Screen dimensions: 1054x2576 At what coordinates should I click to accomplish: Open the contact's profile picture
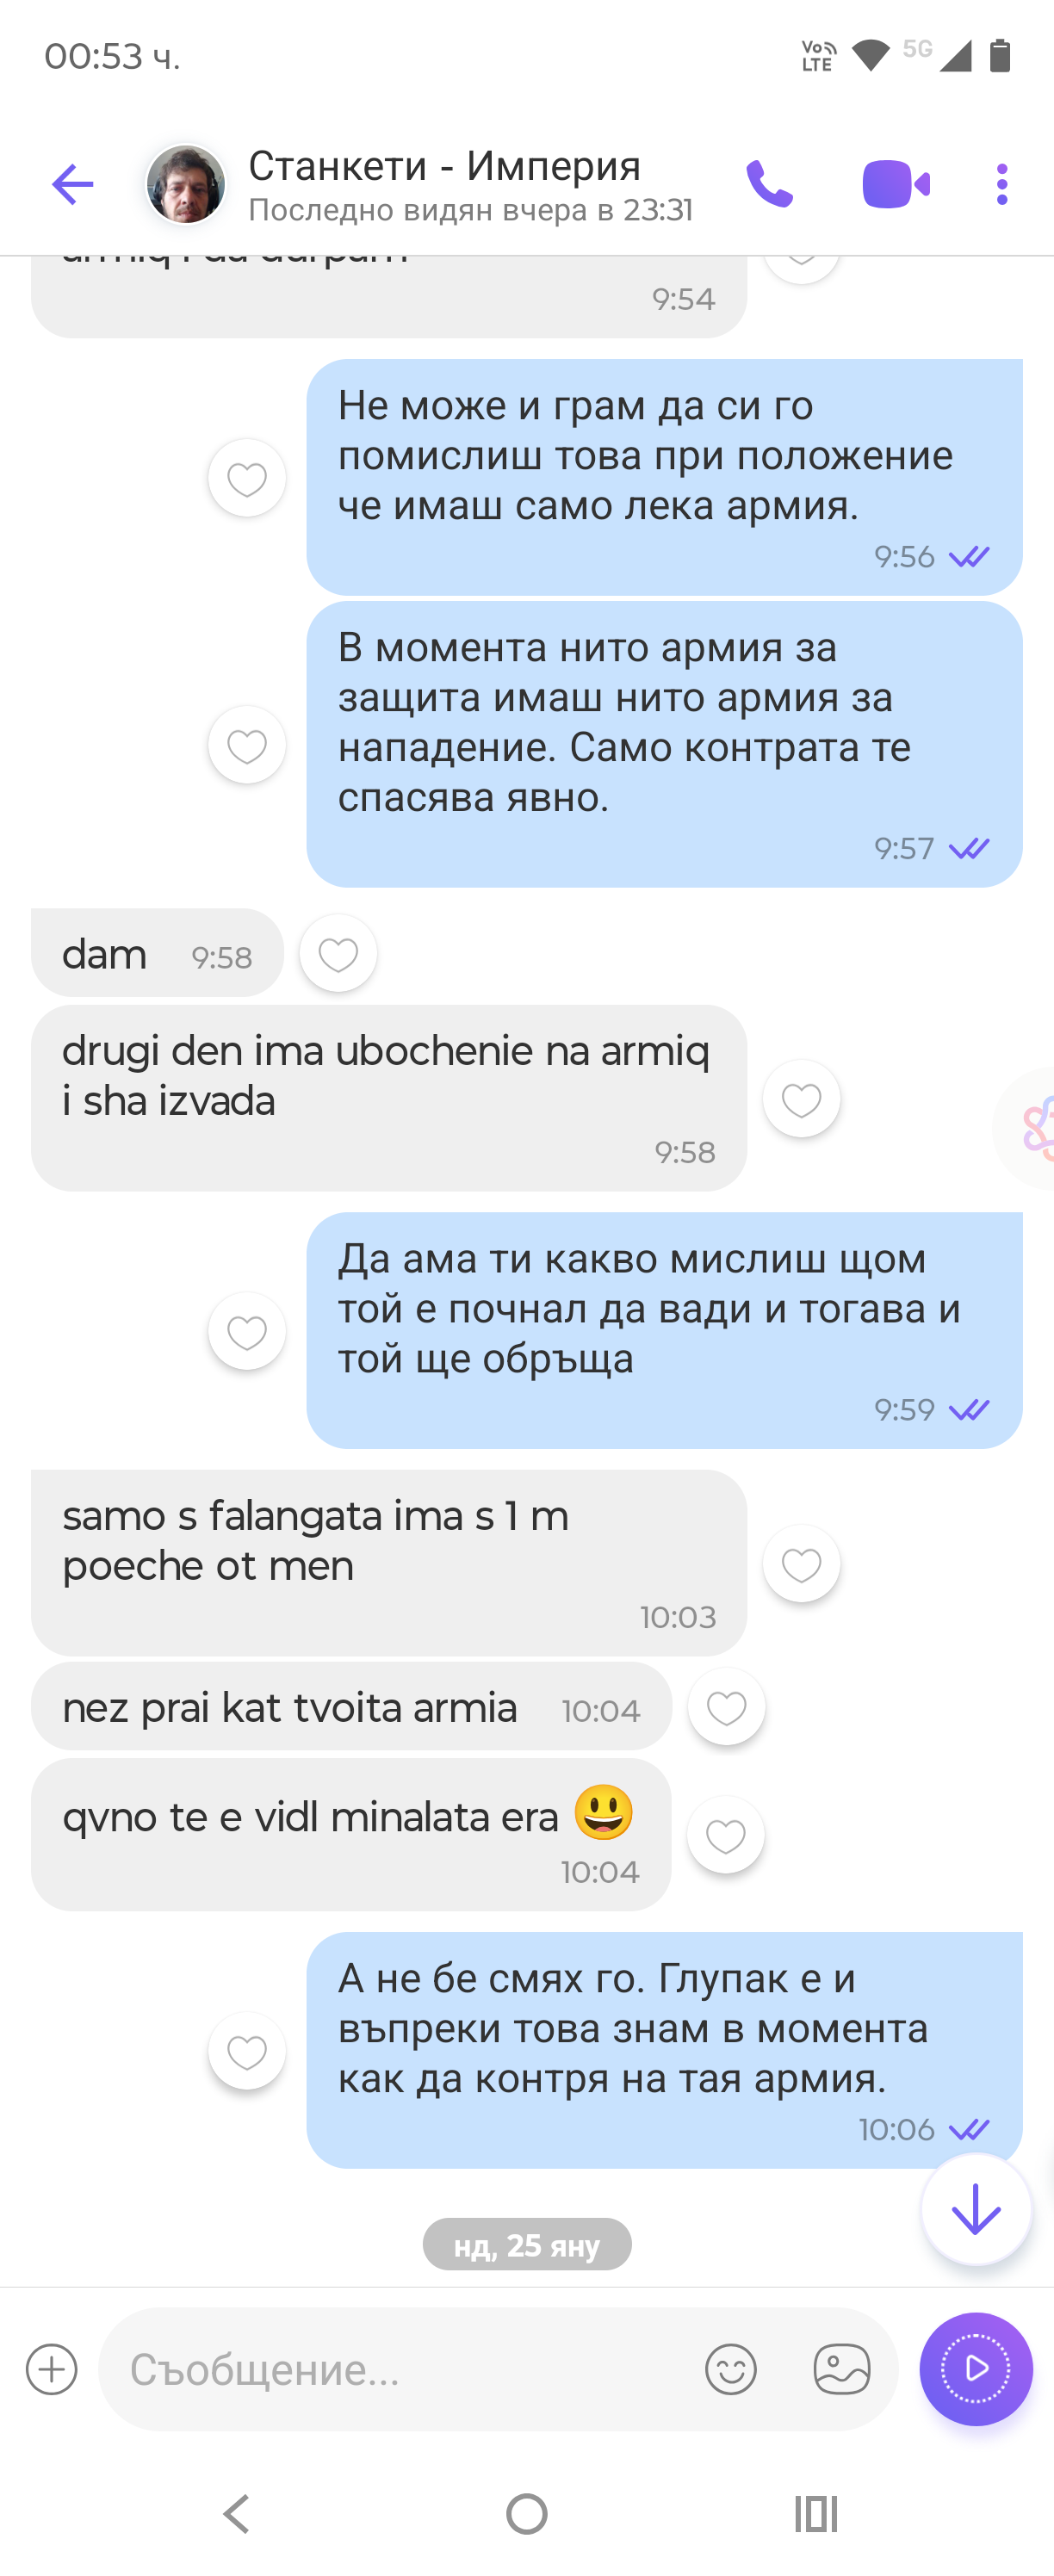coord(186,185)
